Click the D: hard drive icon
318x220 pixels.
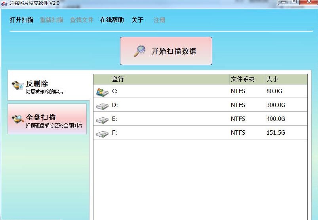103,106
